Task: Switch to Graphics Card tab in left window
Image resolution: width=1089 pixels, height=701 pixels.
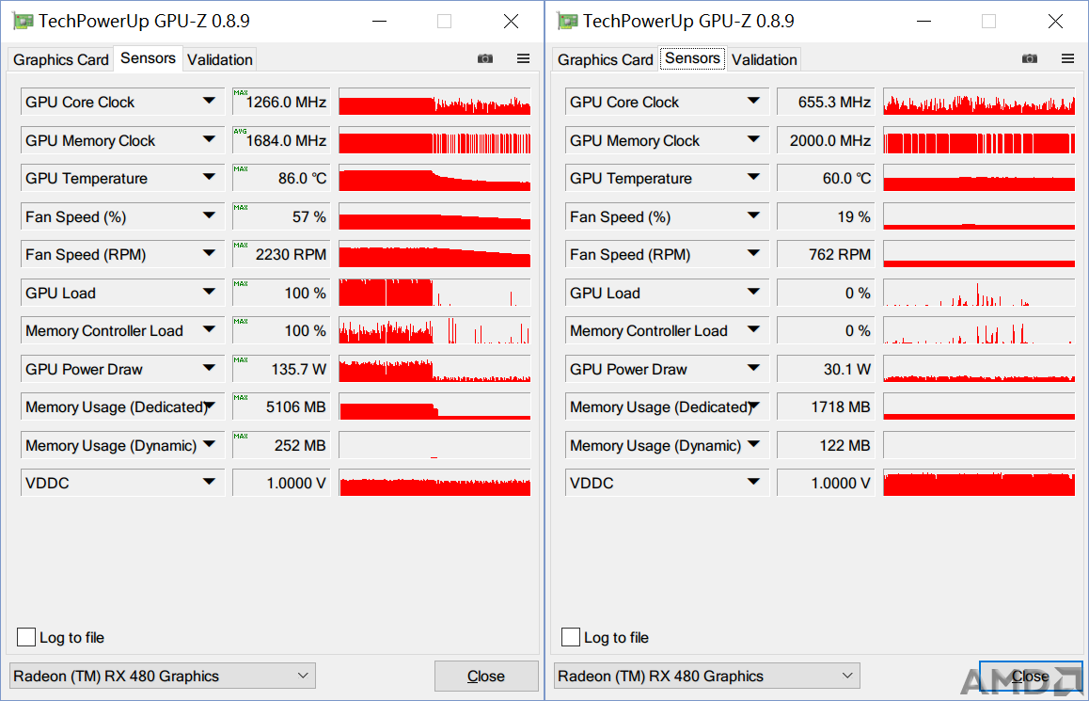Action: coord(60,59)
